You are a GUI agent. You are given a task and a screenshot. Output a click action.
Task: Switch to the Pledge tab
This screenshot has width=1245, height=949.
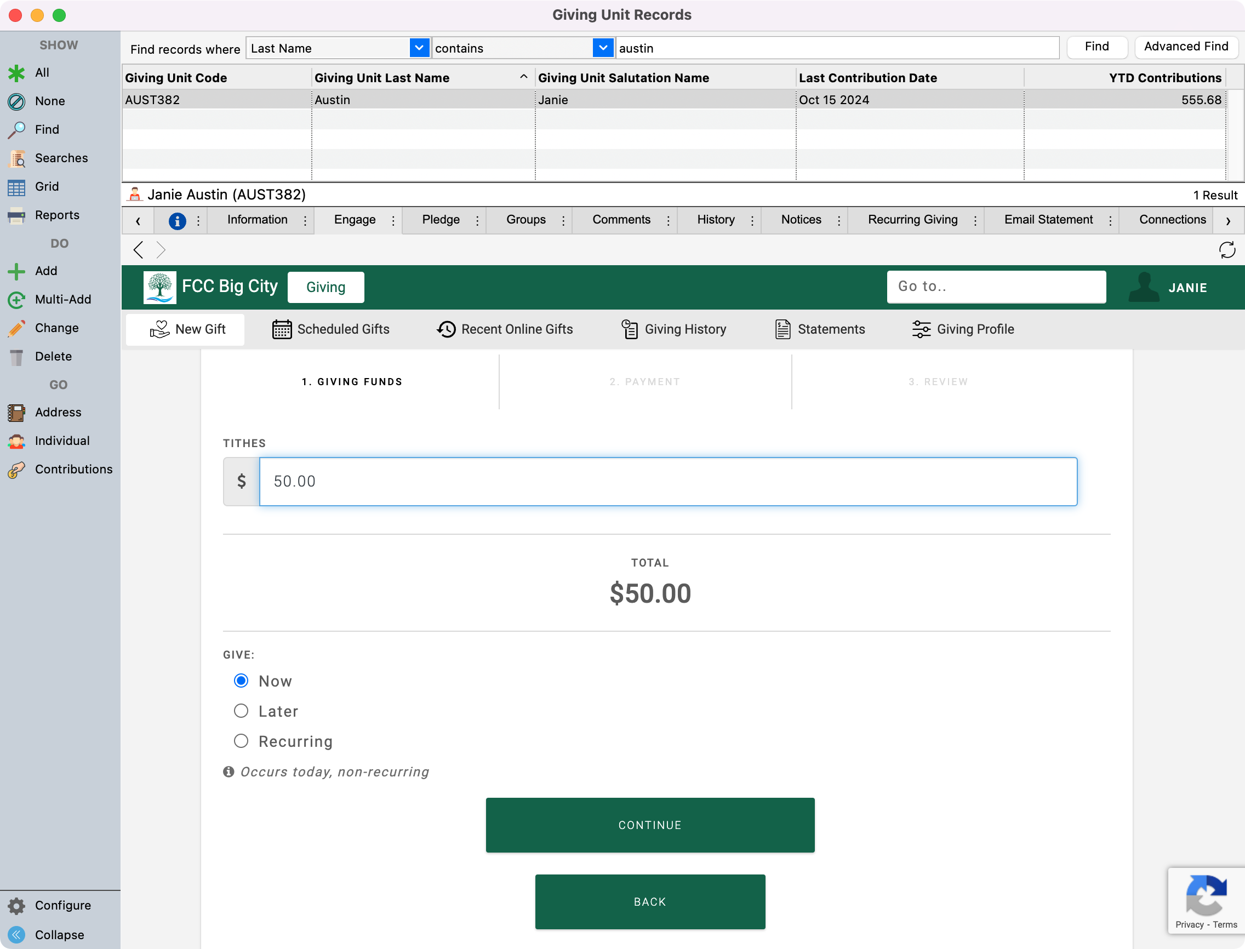[x=441, y=220]
